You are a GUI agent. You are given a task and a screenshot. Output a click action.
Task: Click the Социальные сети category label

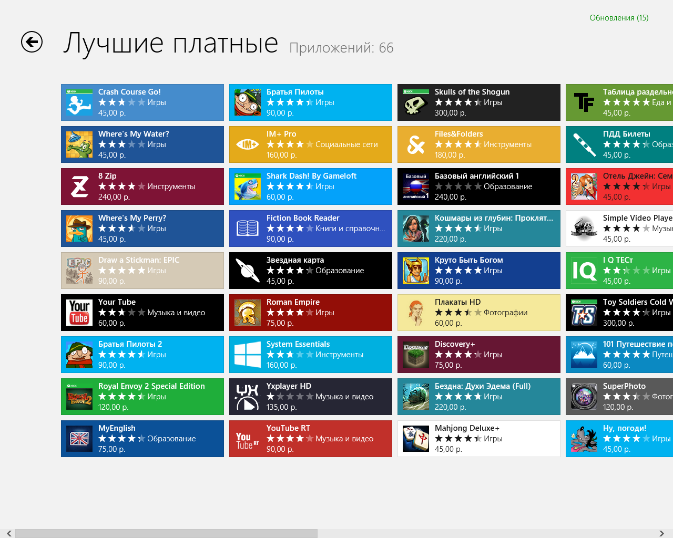coord(346,144)
